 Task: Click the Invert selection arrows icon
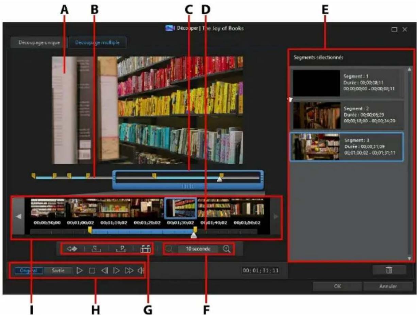coord(72,249)
